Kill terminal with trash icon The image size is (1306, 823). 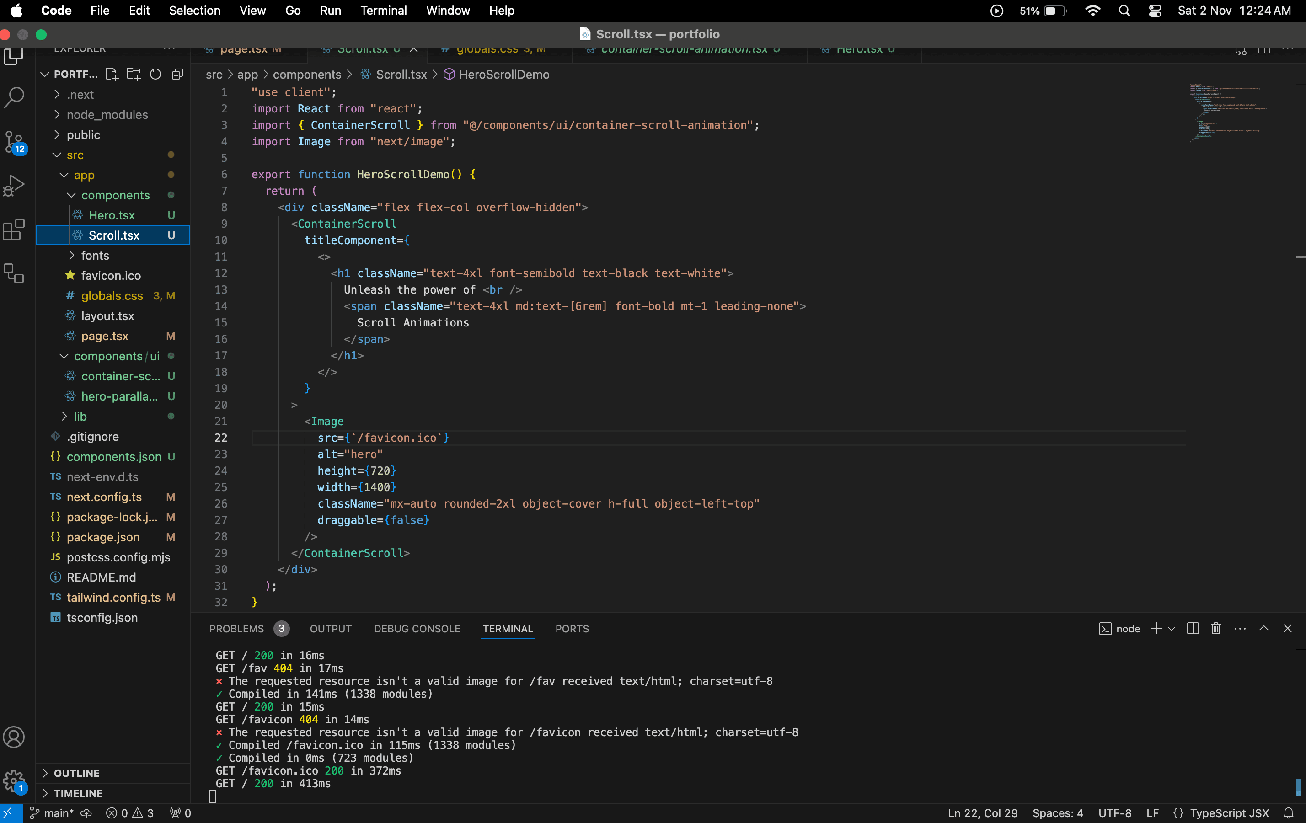click(x=1216, y=628)
